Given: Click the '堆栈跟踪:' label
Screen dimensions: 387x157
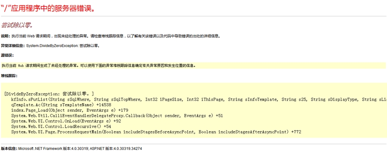Looking at the screenshot, I should click(x=9, y=76).
